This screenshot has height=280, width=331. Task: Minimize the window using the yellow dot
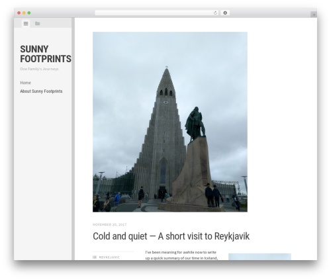click(x=24, y=13)
